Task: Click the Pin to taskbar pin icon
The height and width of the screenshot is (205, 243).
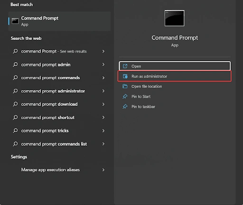Action: [125, 106]
